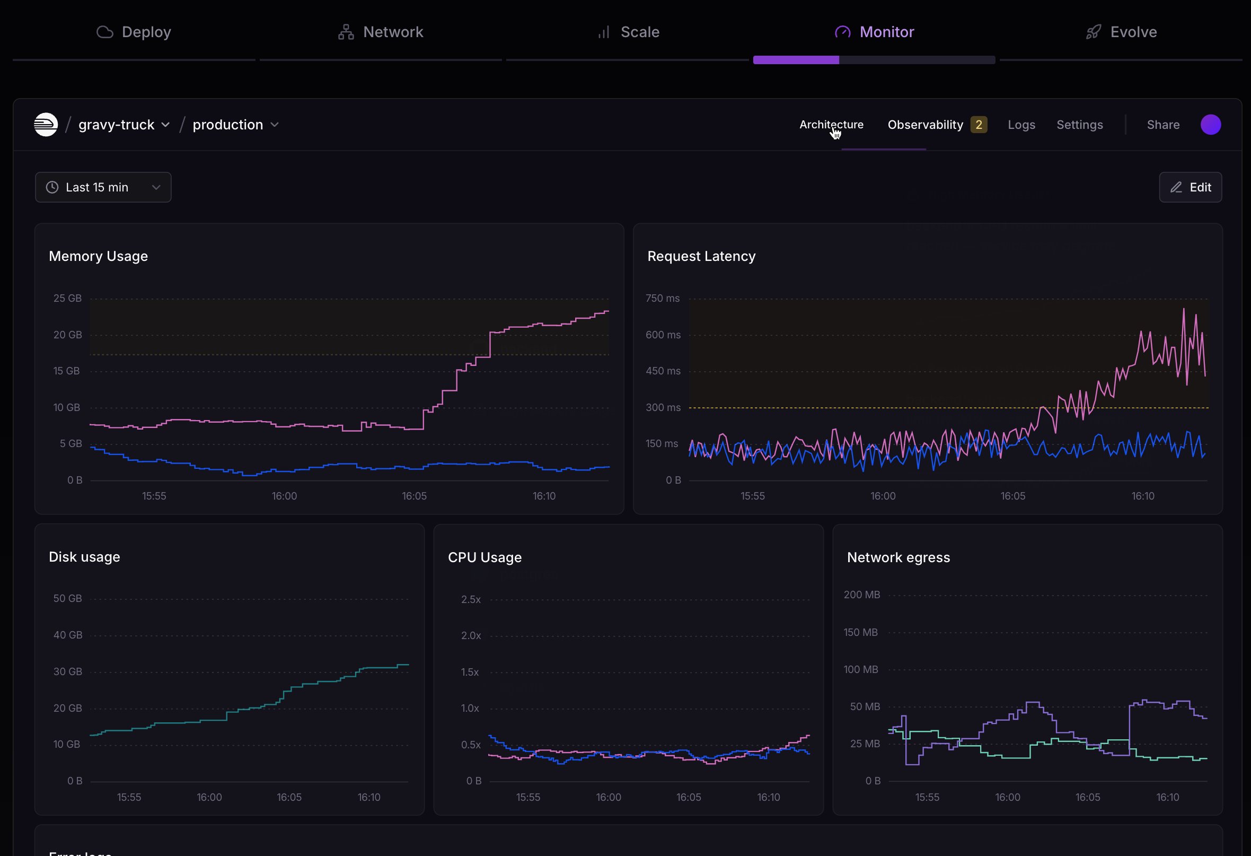Click the cloud icon beside Deploy
The height and width of the screenshot is (856, 1251).
(104, 32)
